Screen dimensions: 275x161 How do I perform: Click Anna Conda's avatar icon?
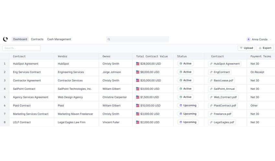pyautogui.click(x=248, y=39)
